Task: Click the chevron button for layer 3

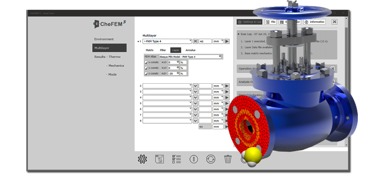Action: 195,92
